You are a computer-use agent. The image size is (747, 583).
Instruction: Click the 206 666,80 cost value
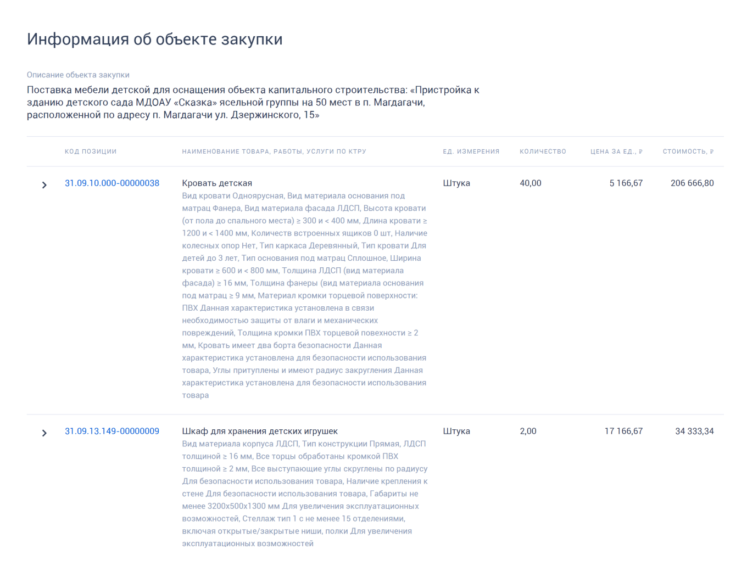(x=692, y=183)
